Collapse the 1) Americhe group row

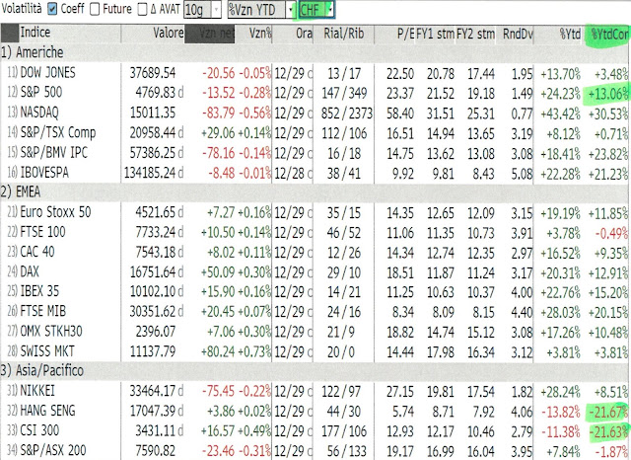pos(315,52)
